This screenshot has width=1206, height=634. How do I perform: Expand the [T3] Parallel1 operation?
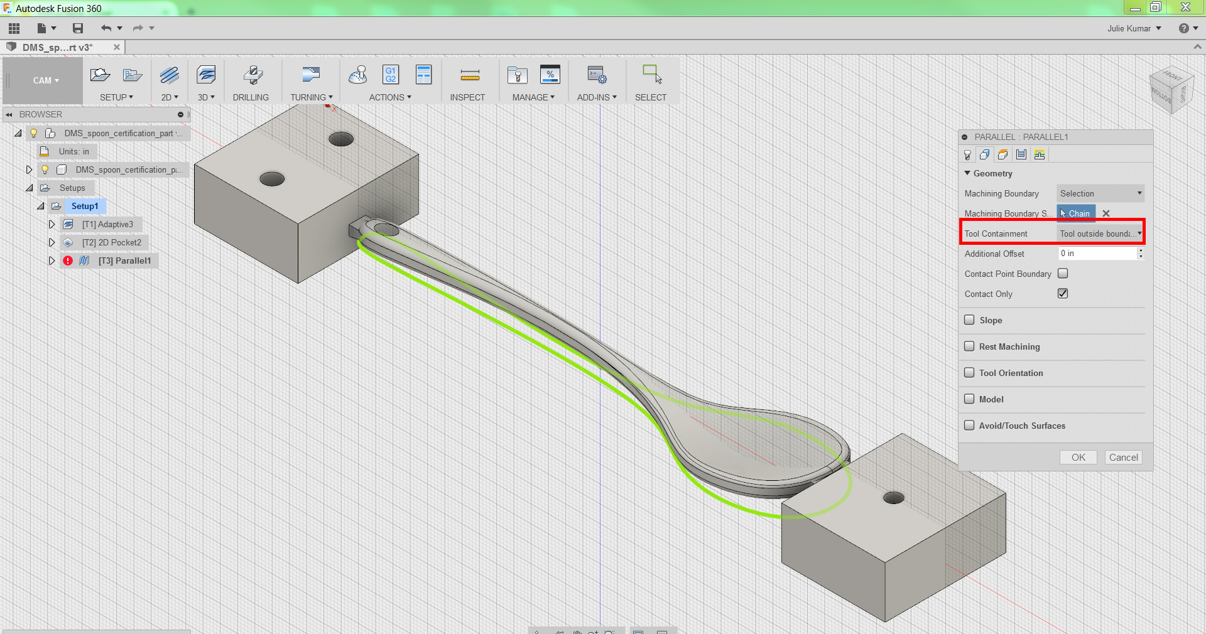pos(52,261)
